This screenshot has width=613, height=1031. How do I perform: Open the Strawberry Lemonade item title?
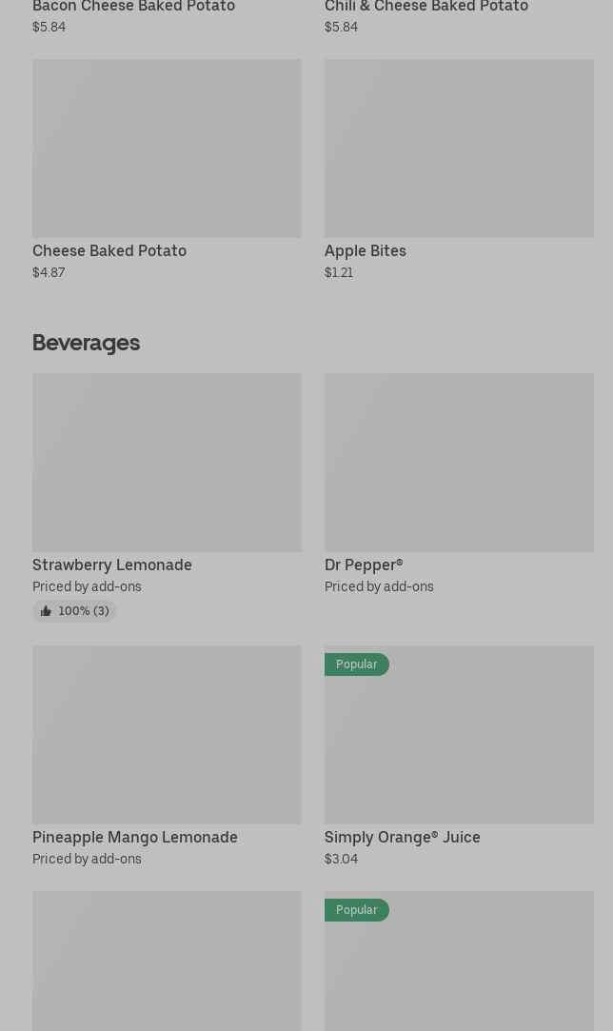[111, 565]
